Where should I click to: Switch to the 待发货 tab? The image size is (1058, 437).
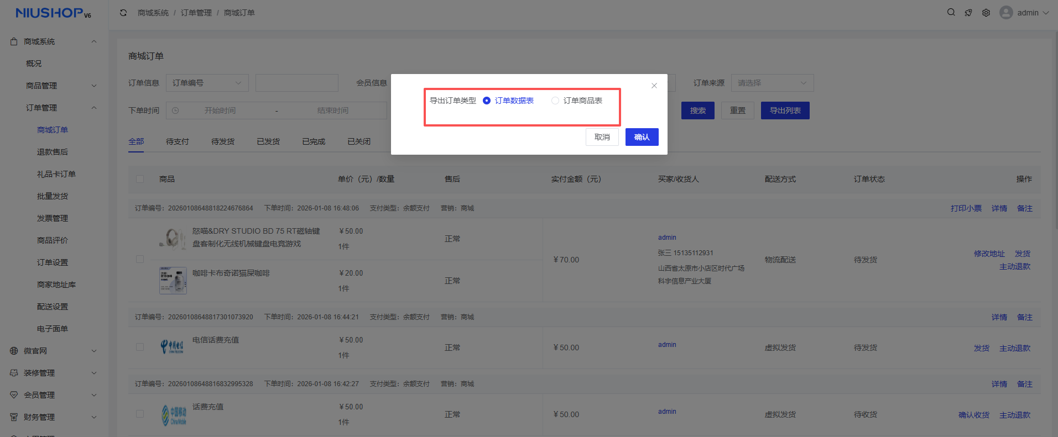point(223,141)
